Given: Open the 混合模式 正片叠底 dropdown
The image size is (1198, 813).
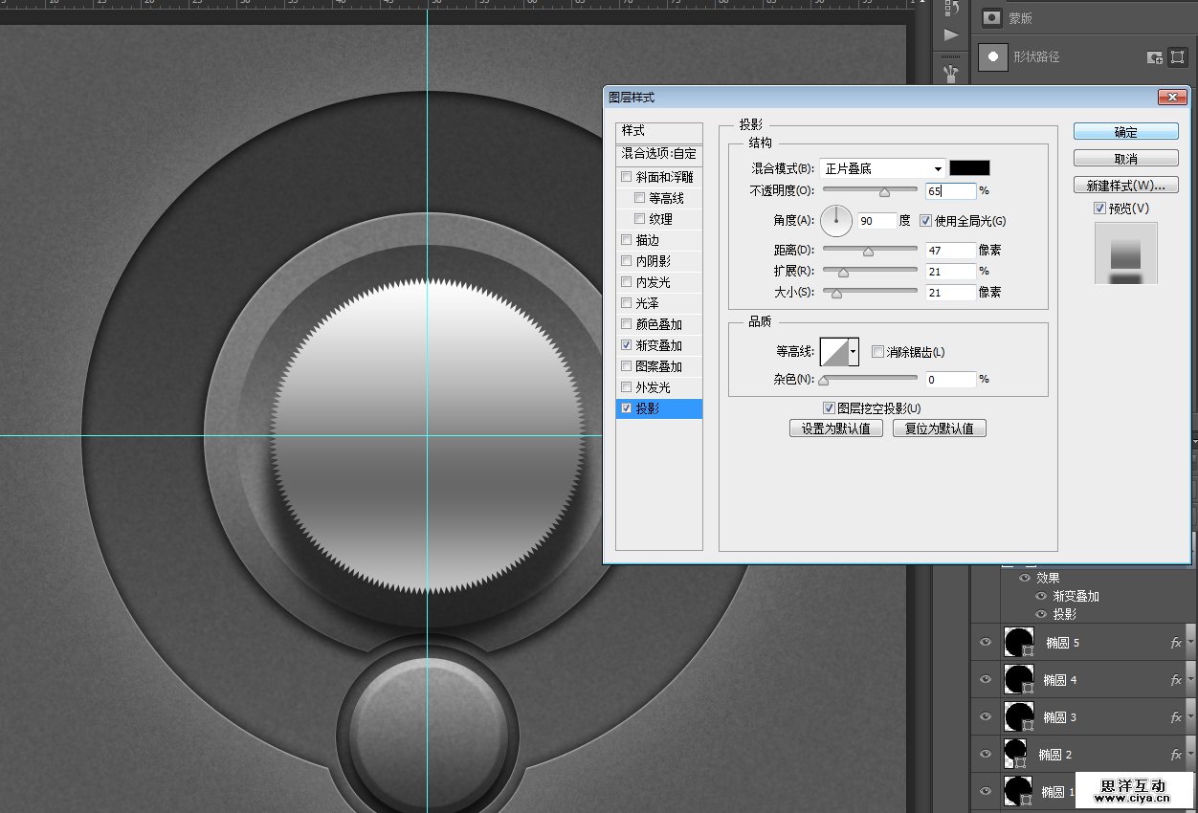Looking at the screenshot, I should 882,168.
